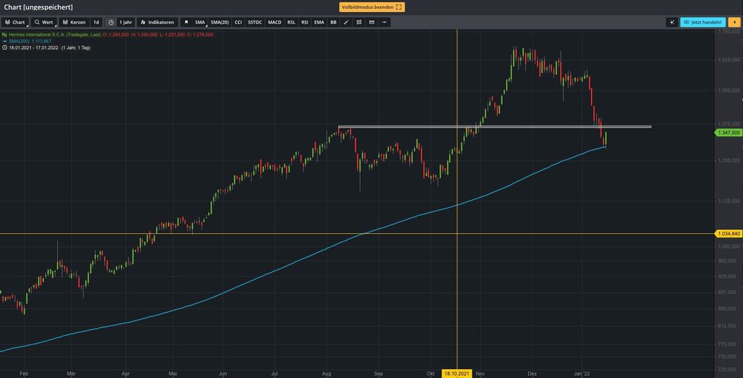This screenshot has height=378, width=743.
Task: Select the 1 Jahr time range
Action: tap(126, 22)
